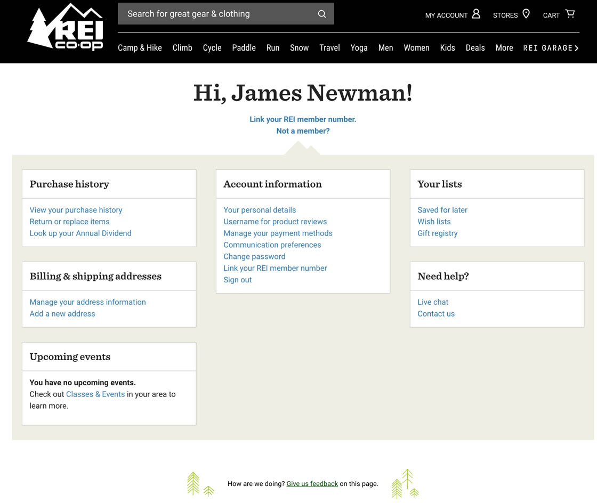Screen dimensions: 597x503
Task: Click Change password link
Action: point(254,256)
